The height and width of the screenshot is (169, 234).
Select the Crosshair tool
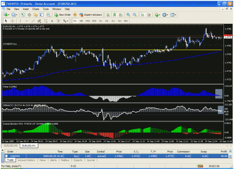12,21
